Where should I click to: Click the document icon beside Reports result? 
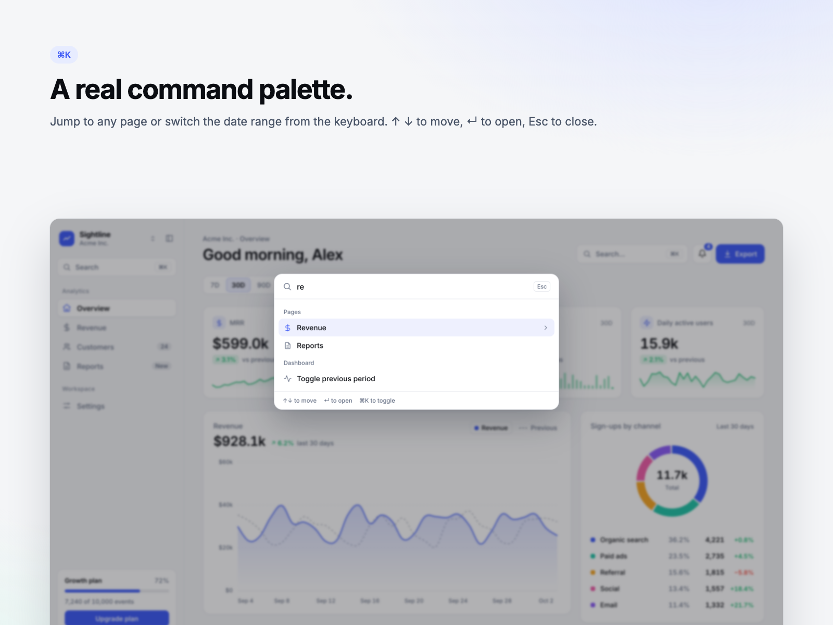[288, 346]
